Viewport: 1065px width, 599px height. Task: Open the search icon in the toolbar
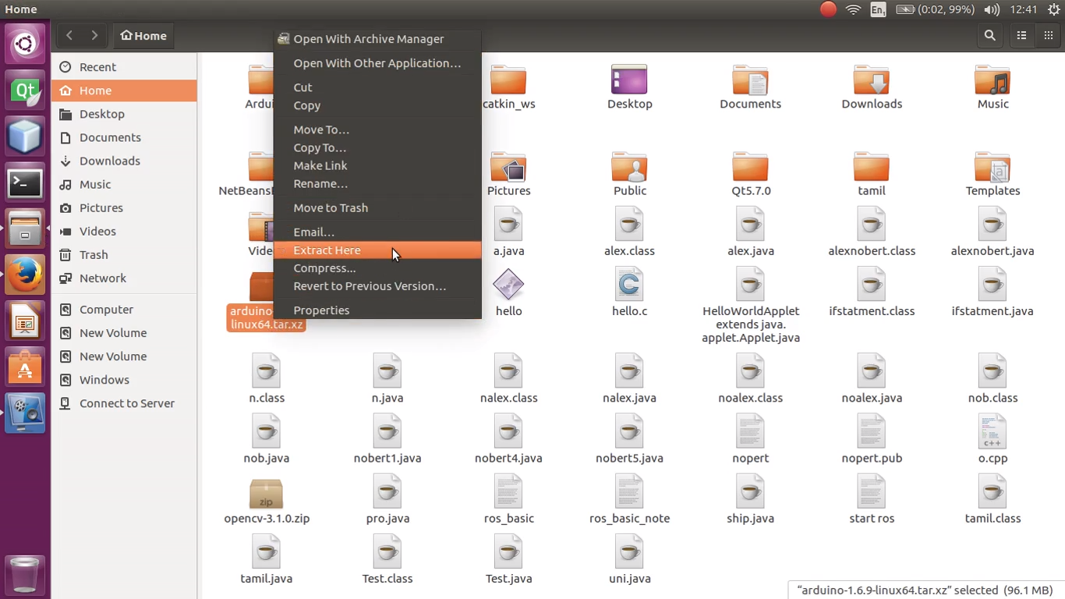click(x=989, y=35)
